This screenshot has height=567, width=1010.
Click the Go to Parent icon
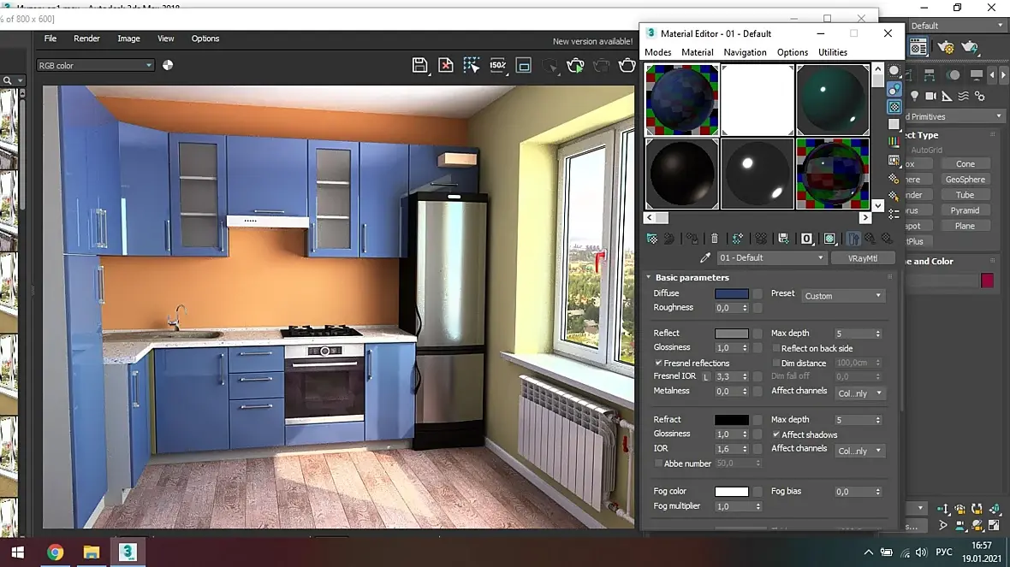pos(870,239)
